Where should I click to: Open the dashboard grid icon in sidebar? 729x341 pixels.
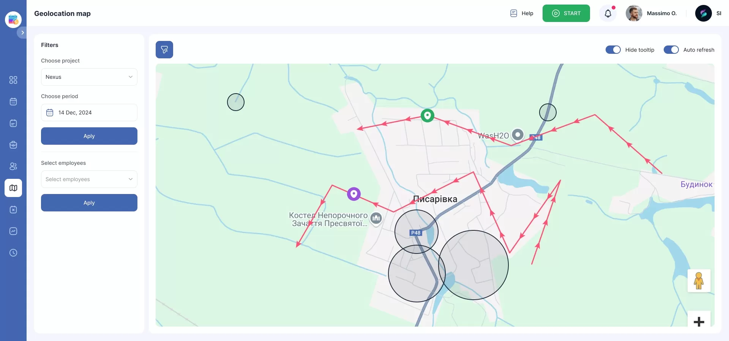(13, 80)
